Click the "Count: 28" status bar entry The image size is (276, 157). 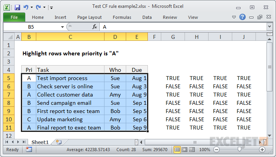(x=126, y=150)
